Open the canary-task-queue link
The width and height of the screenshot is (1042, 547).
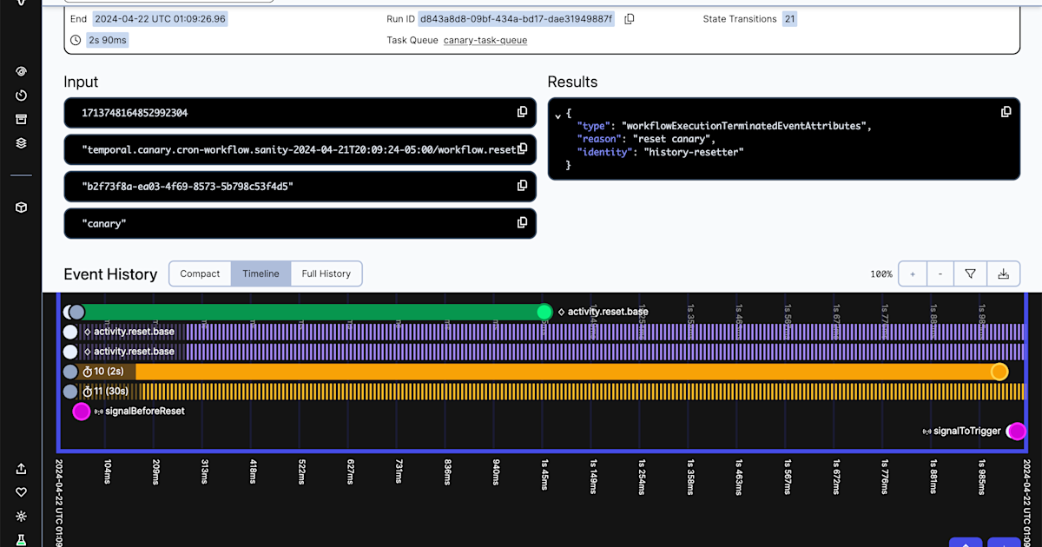tap(485, 40)
